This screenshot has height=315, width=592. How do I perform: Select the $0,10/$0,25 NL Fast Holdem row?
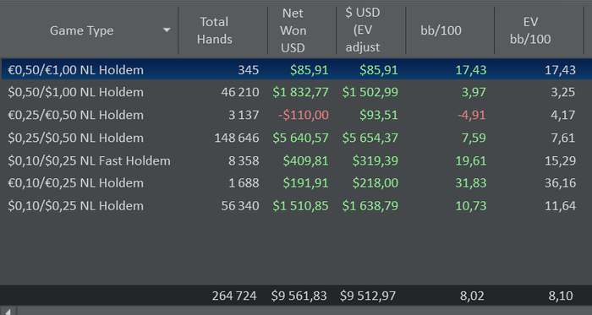296,161
